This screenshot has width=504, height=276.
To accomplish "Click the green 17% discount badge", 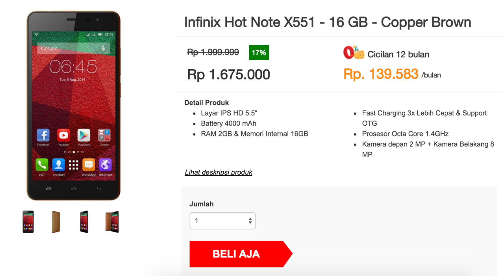I will pos(259,53).
